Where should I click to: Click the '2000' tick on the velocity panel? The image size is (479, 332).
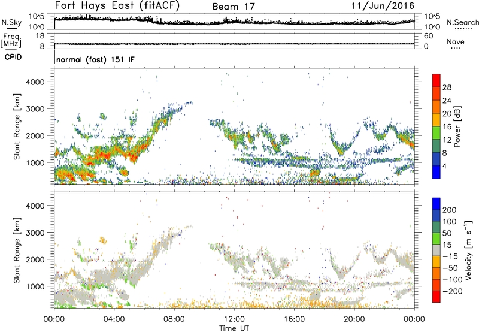coord(35,259)
